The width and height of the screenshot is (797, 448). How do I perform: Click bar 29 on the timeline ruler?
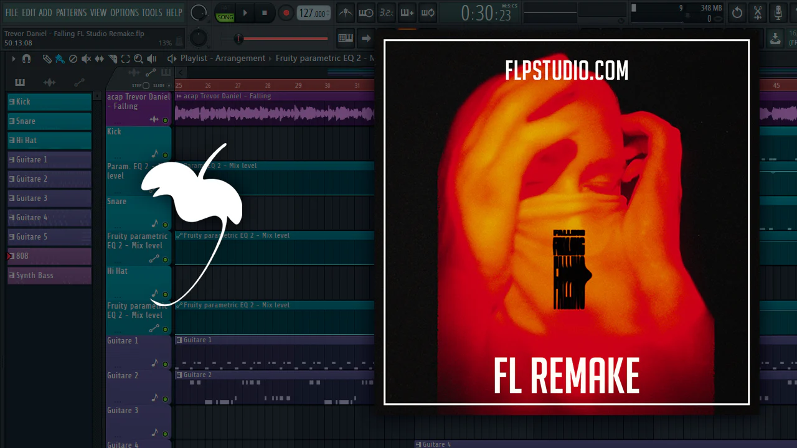(298, 85)
